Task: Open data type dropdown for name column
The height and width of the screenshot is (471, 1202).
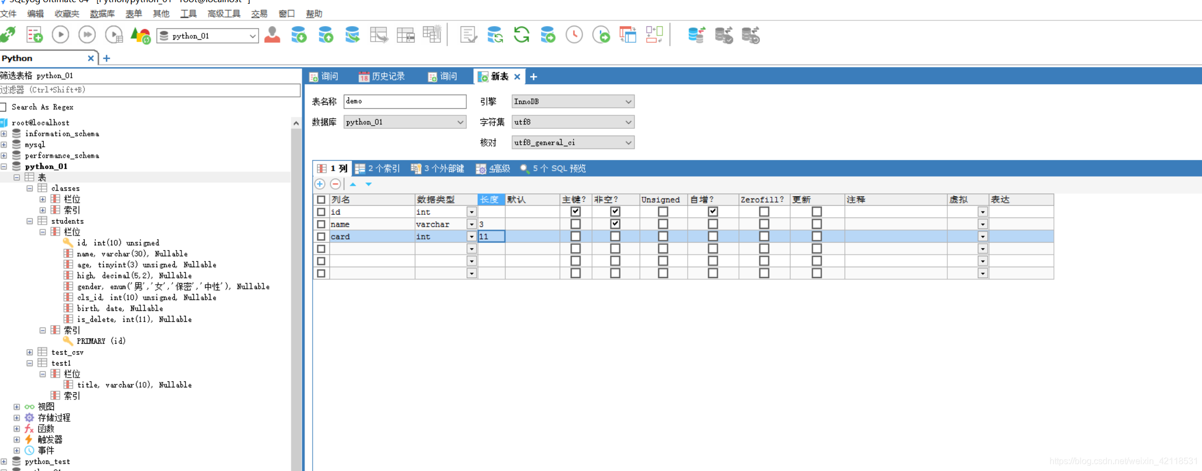Action: pyautogui.click(x=471, y=225)
